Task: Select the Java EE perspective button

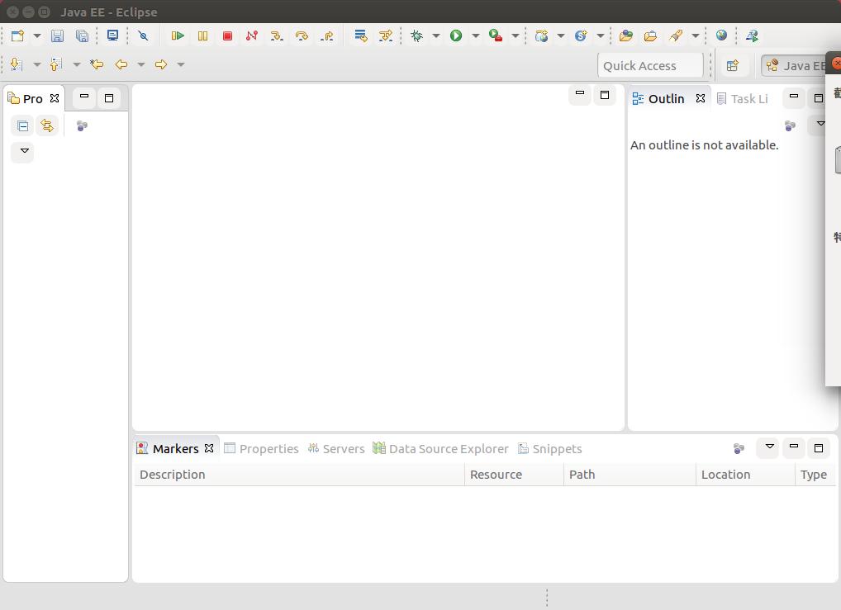Action: [794, 66]
